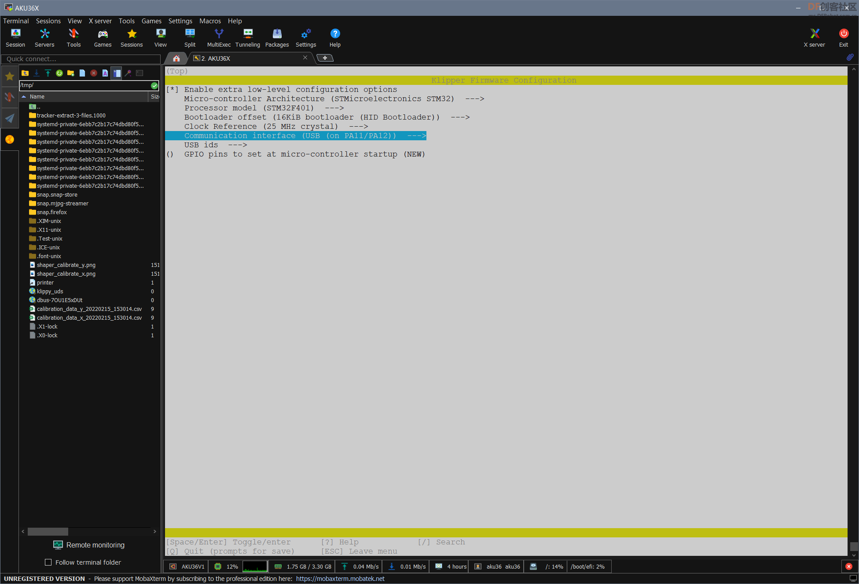859x584 pixels.
Task: Select GPIO pins to set at startup
Action: (x=296, y=154)
